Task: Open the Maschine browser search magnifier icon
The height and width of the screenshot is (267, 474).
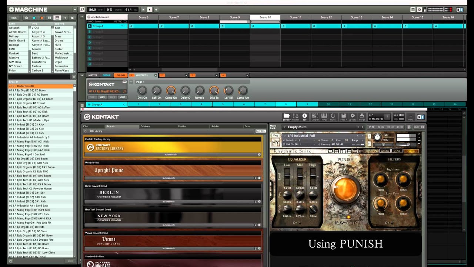Action: [82, 9]
